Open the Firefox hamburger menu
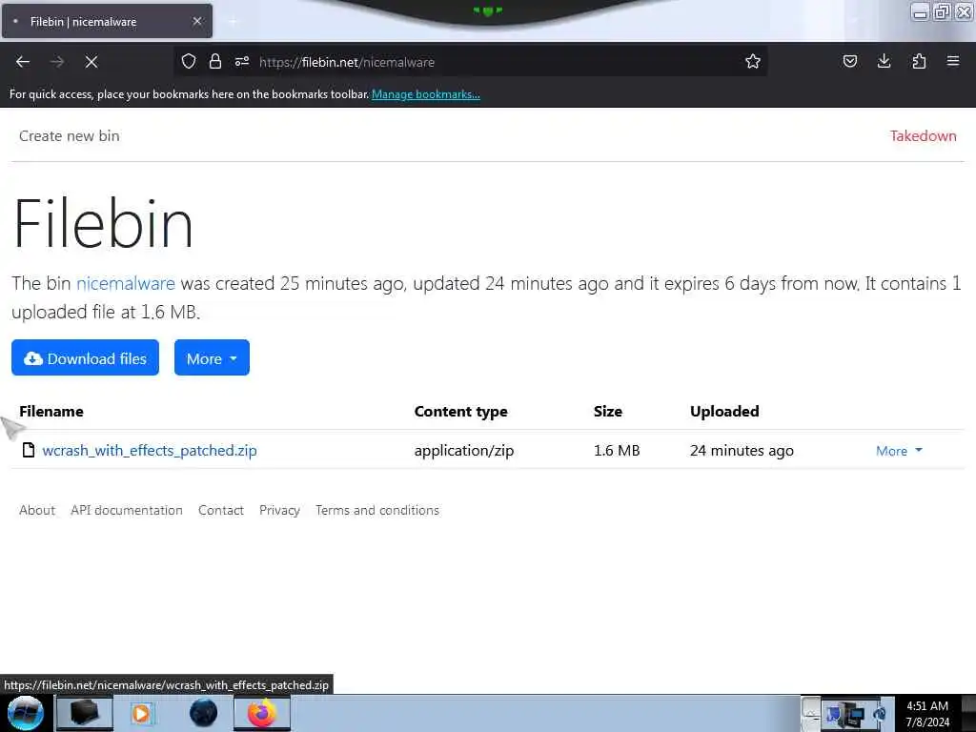 coord(952,61)
